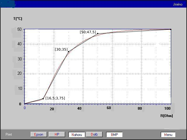Click the 50 tick label on the vertical axis
The image size is (187, 140).
19,29
